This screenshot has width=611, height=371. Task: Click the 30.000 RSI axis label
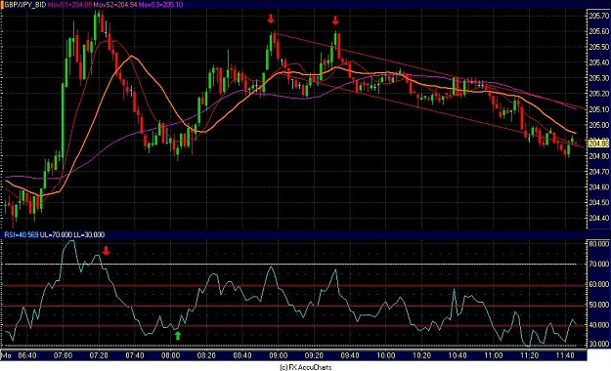(x=598, y=344)
